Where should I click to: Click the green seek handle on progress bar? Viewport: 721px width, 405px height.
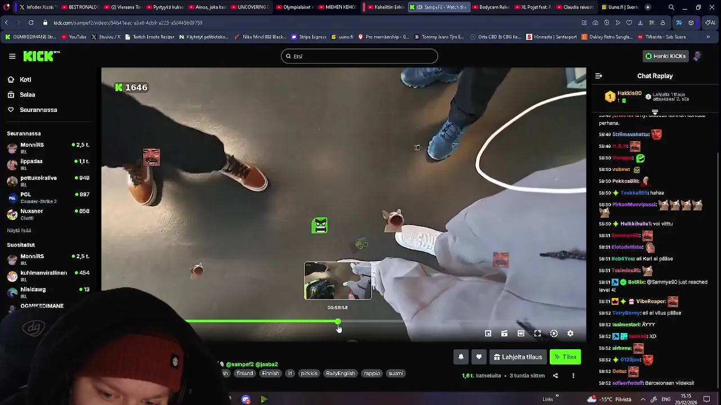(x=338, y=322)
